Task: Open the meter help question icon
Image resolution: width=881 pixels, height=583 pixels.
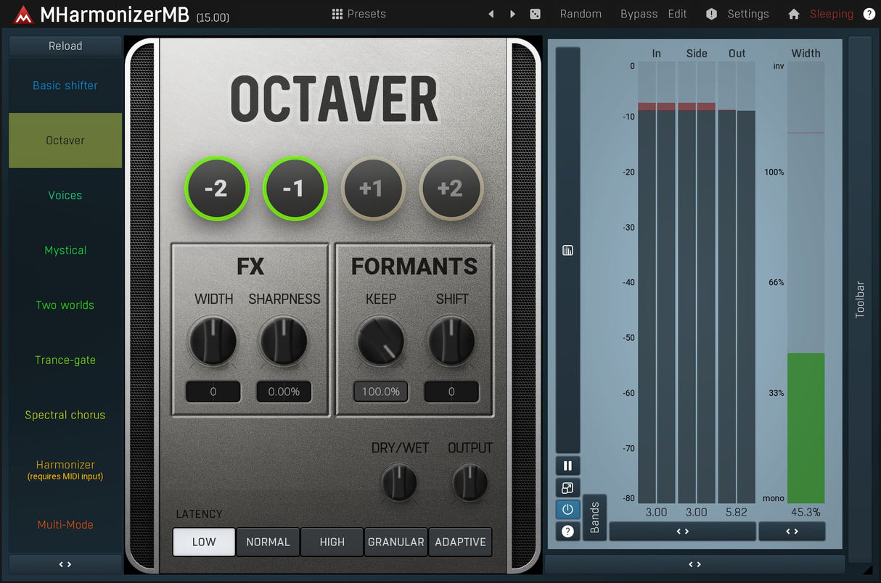Action: coord(567,532)
